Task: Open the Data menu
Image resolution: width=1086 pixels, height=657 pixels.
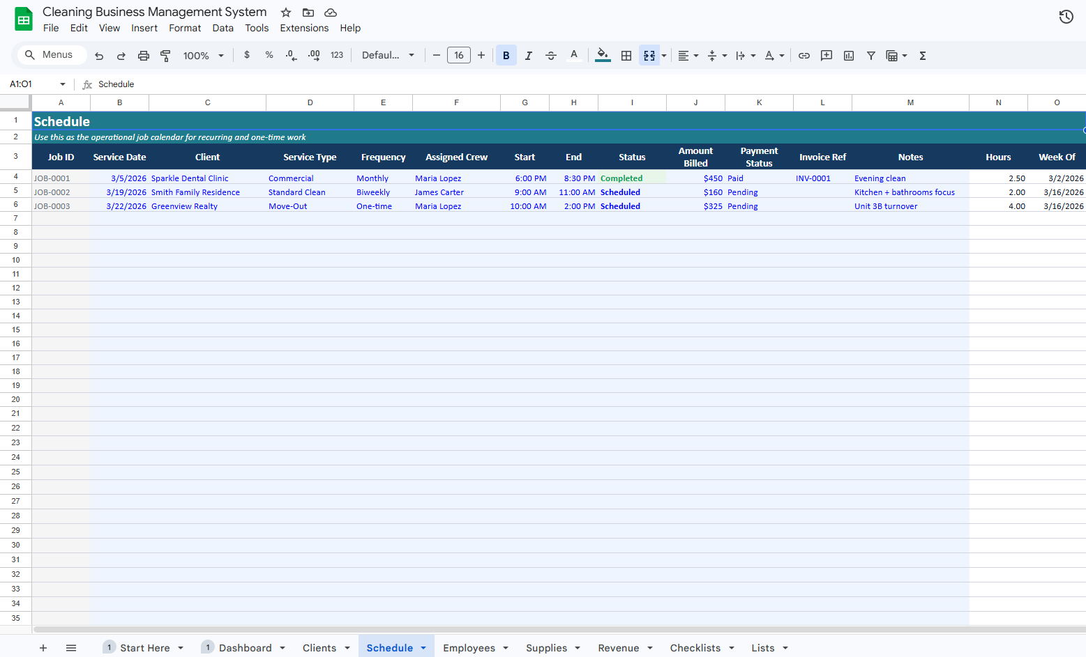Action: 223,29
